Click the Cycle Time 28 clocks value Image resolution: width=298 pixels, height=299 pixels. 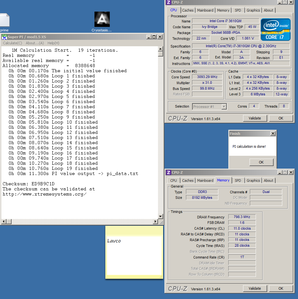click(x=242, y=245)
